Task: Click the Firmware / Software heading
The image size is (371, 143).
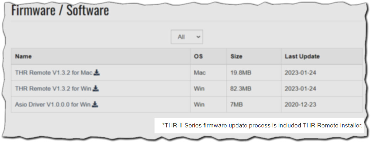Action: [x=60, y=11]
